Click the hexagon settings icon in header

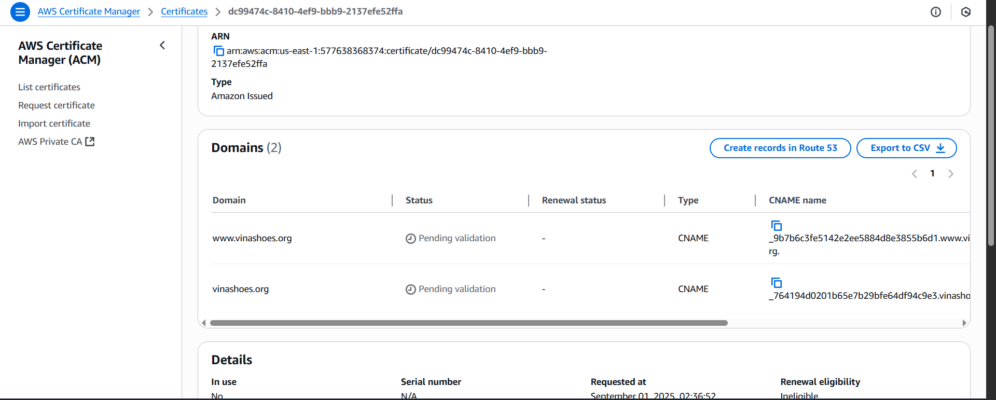pos(965,12)
